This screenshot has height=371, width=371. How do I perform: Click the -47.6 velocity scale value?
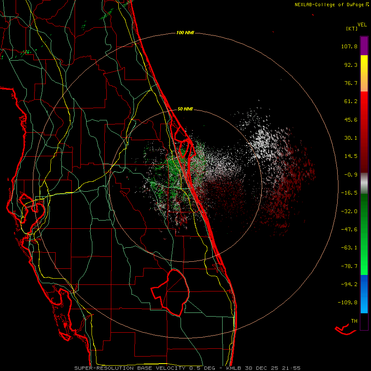click(x=349, y=230)
